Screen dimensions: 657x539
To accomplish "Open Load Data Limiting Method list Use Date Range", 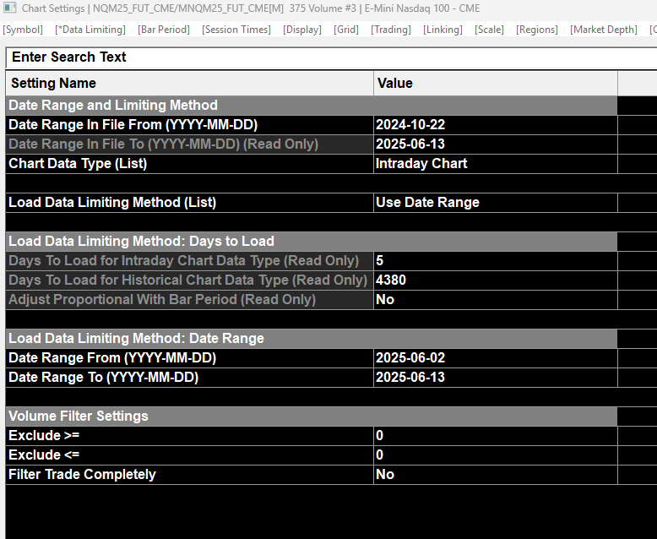I will click(x=495, y=203).
